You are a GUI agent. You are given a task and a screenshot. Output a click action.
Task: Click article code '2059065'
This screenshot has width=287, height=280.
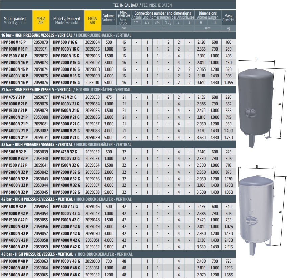pos(41,275)
